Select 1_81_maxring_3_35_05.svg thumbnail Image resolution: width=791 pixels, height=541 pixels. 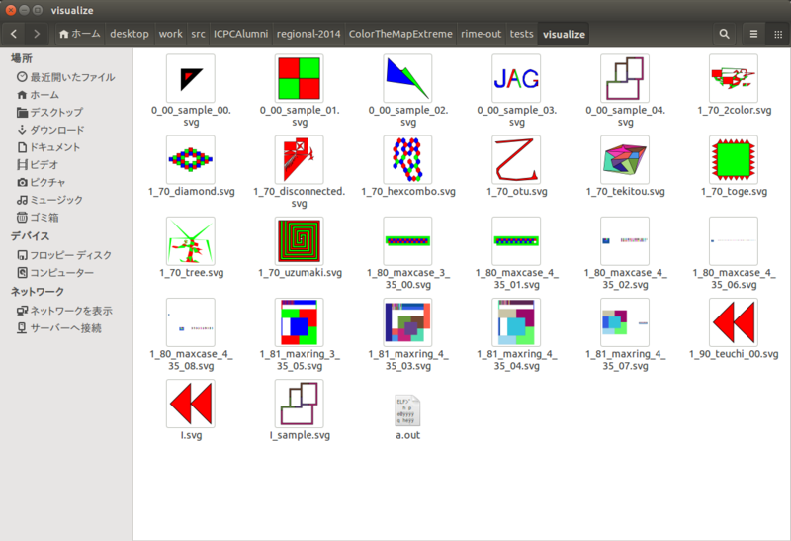[300, 322]
